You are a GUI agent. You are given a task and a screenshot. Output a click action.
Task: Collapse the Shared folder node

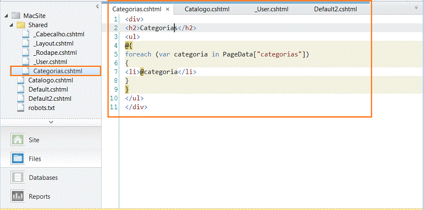pyautogui.click(x=11, y=25)
